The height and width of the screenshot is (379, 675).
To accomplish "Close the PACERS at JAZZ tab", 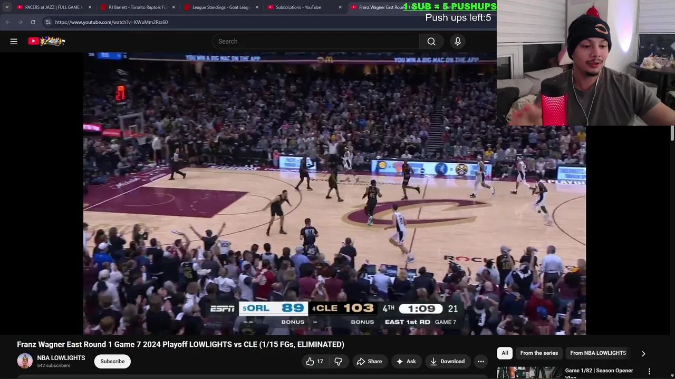I will click(90, 7).
